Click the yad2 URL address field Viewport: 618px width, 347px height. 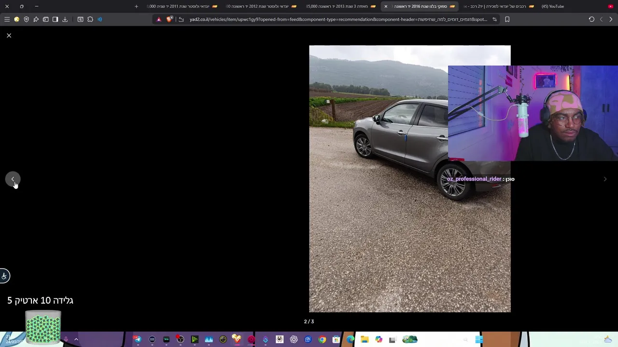[338, 19]
